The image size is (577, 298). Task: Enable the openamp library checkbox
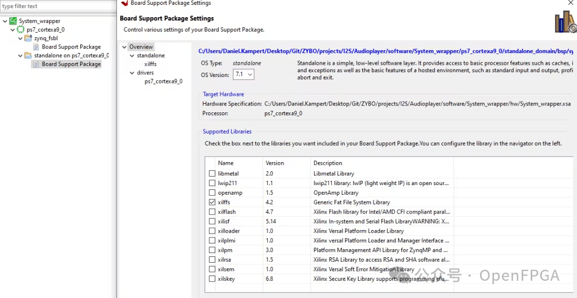212,193
